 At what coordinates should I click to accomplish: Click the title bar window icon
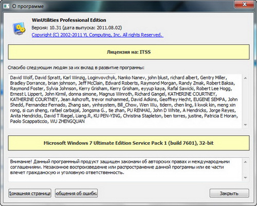pyautogui.click(x=7, y=6)
